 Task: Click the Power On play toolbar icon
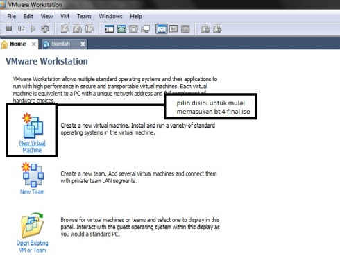point(33,28)
